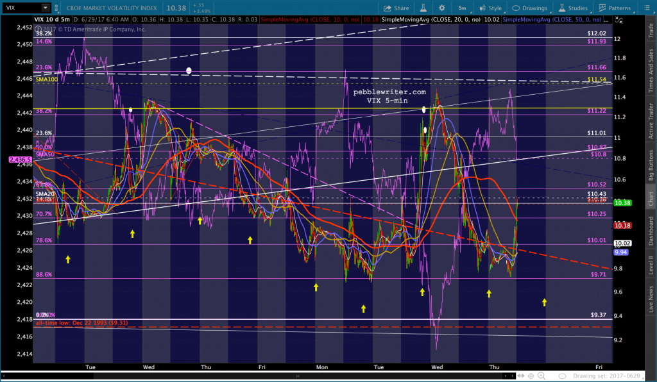Screen dimensions: 657x382
Task: Click the zoom in magnifier icon
Action: pos(541,375)
